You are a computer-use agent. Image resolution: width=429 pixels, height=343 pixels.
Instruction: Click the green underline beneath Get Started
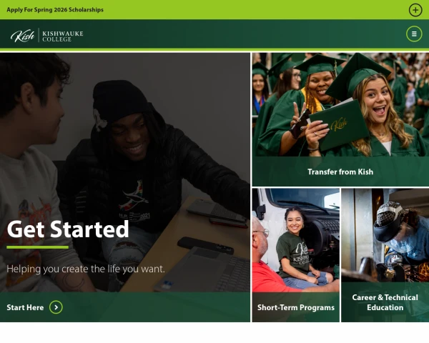(x=37, y=247)
